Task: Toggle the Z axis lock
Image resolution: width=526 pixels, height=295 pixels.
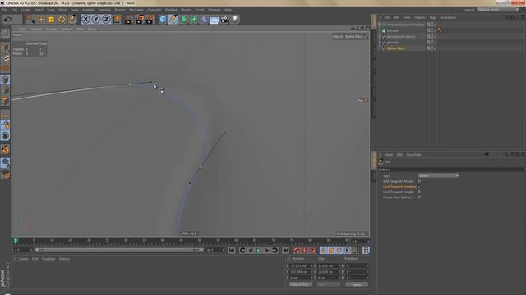Action: click(x=106, y=20)
